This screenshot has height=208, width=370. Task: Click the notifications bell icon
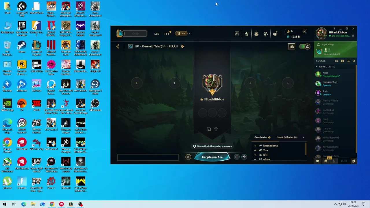pyautogui.click(x=353, y=36)
